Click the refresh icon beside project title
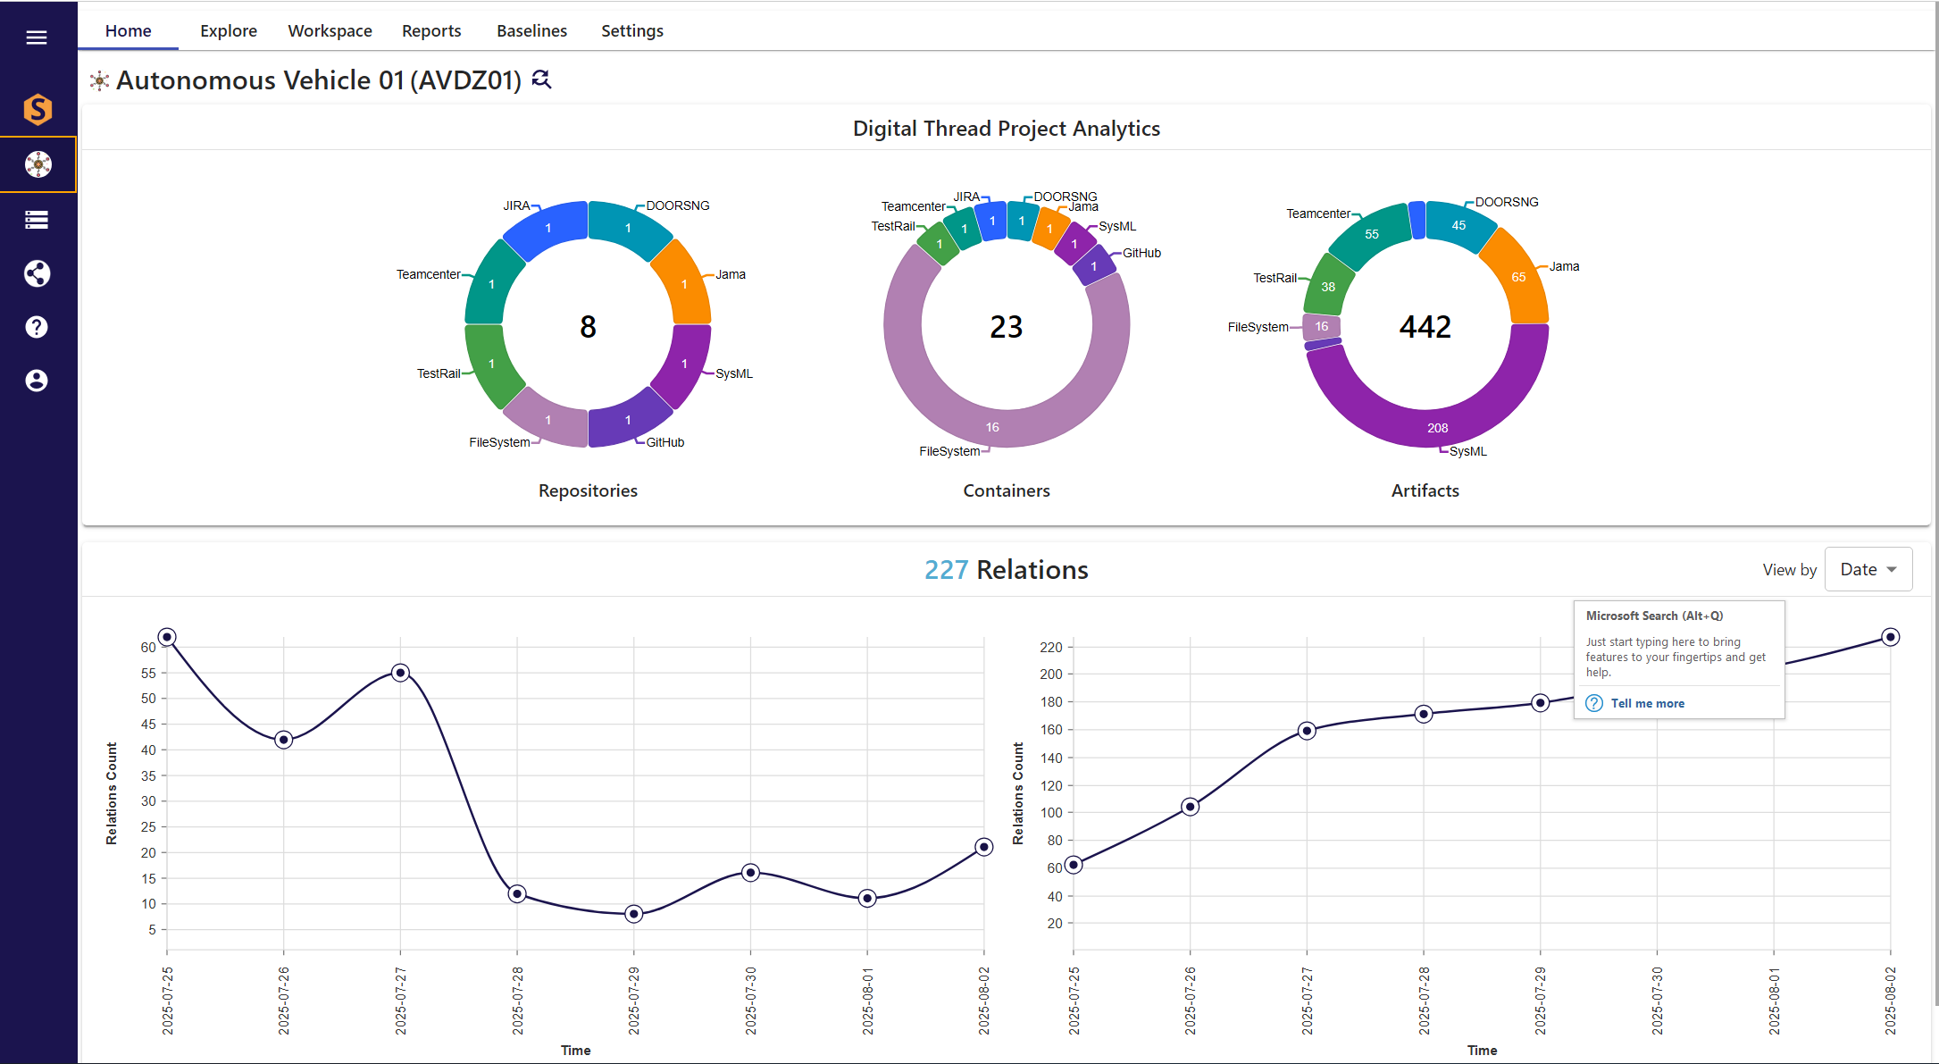 tap(541, 80)
